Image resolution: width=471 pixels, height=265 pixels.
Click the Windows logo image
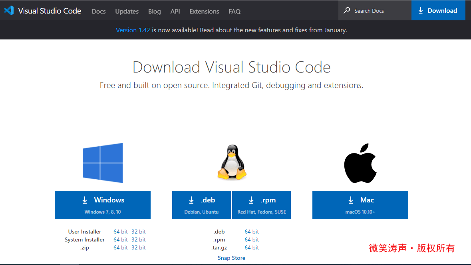[x=103, y=163]
